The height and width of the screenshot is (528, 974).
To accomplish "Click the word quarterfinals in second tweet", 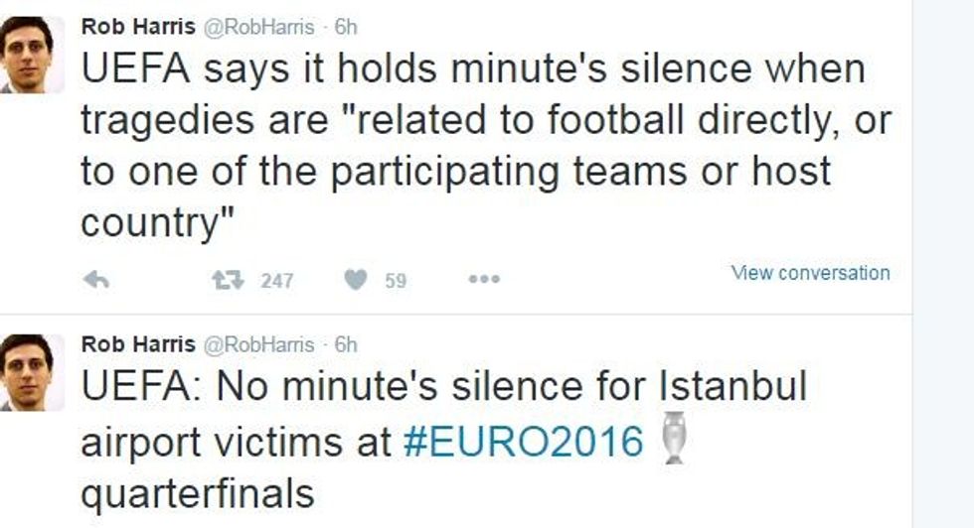I will coord(197,493).
